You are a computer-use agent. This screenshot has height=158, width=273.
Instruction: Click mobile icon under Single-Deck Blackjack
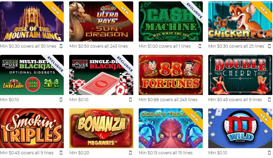[131, 99]
